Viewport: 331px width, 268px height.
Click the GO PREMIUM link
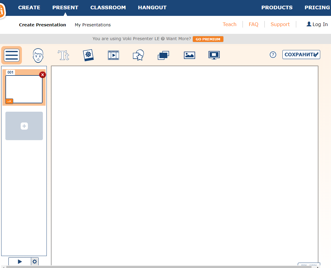coord(208,39)
